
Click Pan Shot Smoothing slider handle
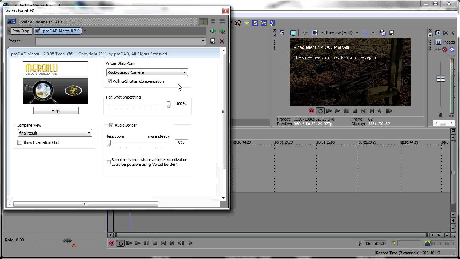click(169, 104)
